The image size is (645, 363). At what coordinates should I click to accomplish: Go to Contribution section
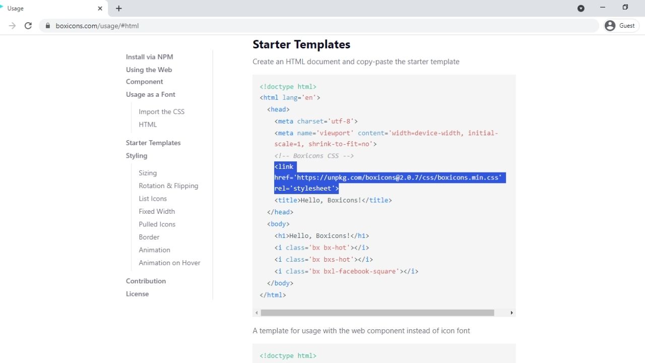pyautogui.click(x=146, y=281)
